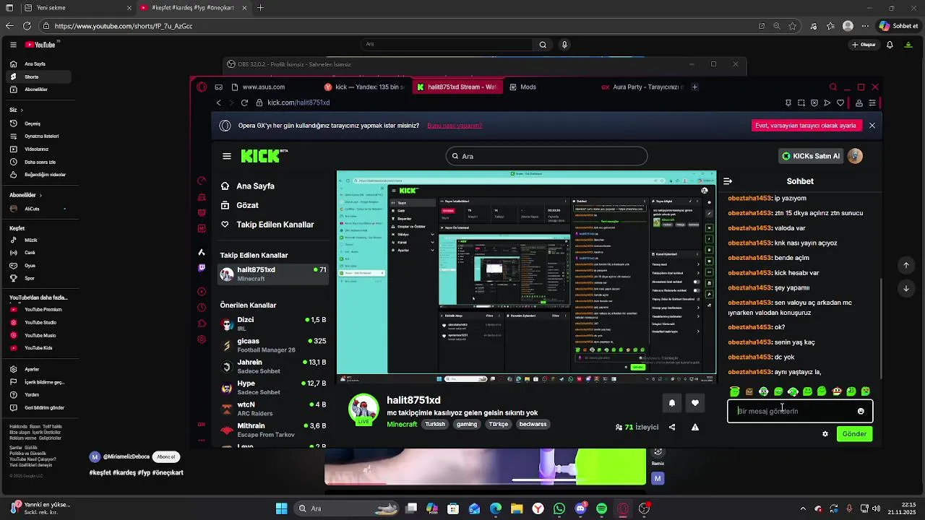Click the Remix button on the Short
The height and width of the screenshot is (520, 925).
coord(658,456)
